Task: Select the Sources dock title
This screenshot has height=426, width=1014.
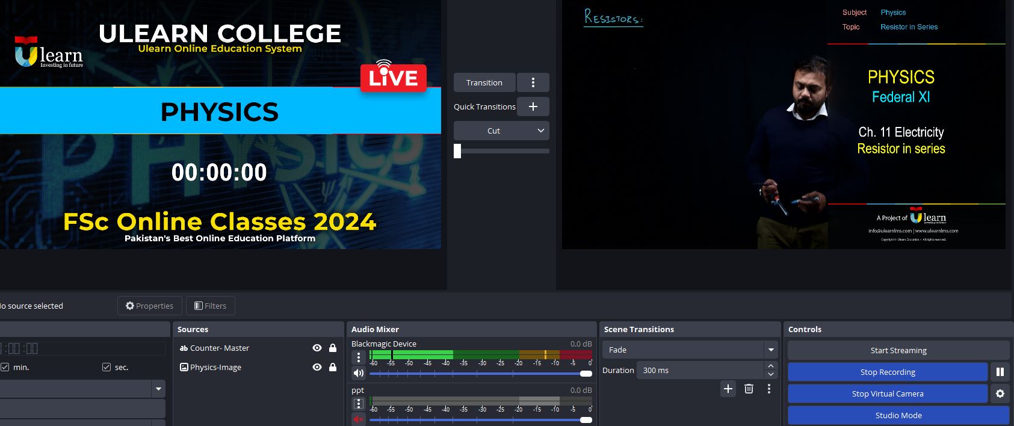Action: [193, 329]
